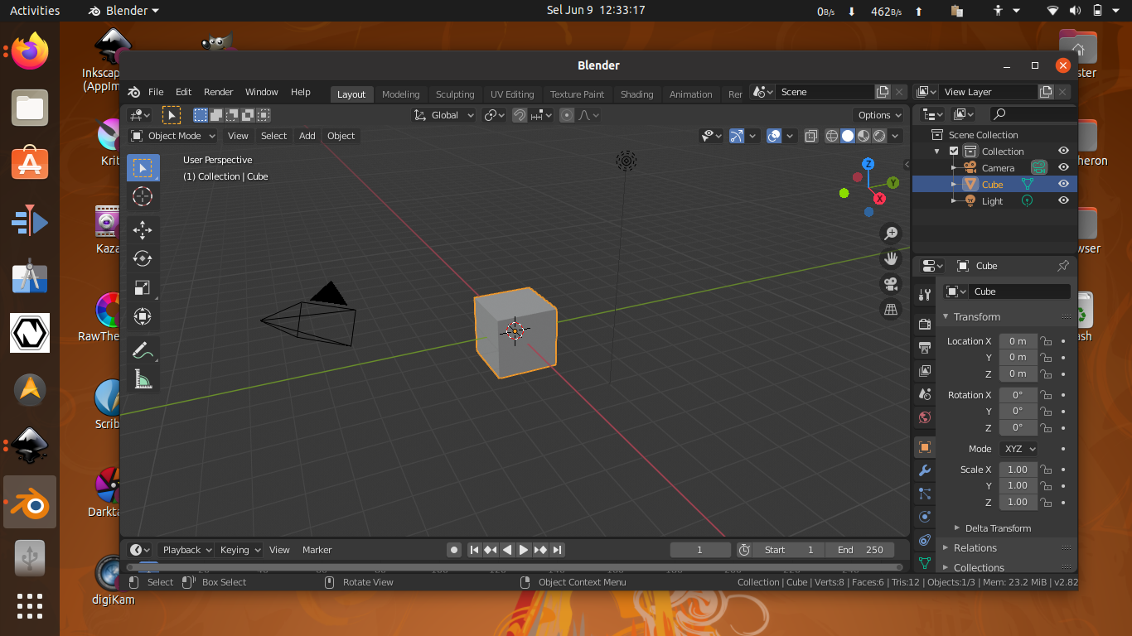Viewport: 1132px width, 636px height.
Task: Switch to the UV Editing workspace tab
Action: click(512, 94)
